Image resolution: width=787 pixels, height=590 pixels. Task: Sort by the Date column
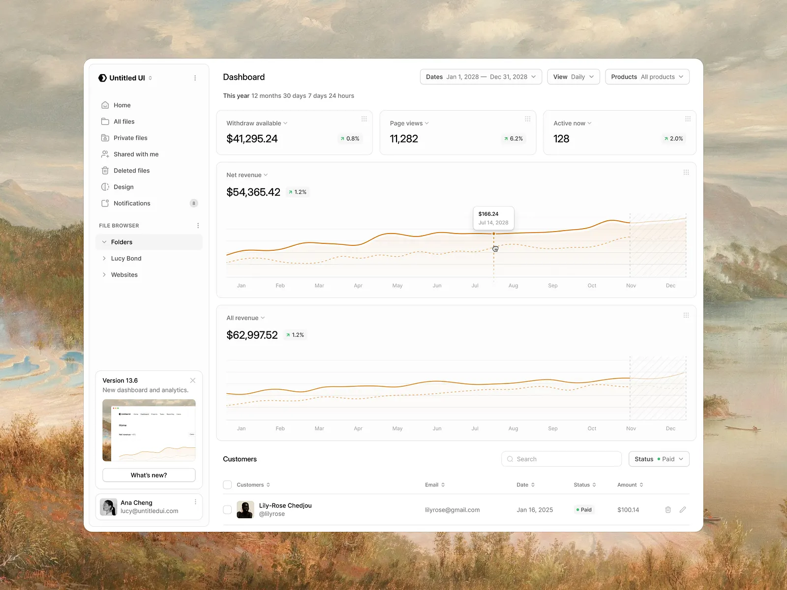pyautogui.click(x=525, y=485)
